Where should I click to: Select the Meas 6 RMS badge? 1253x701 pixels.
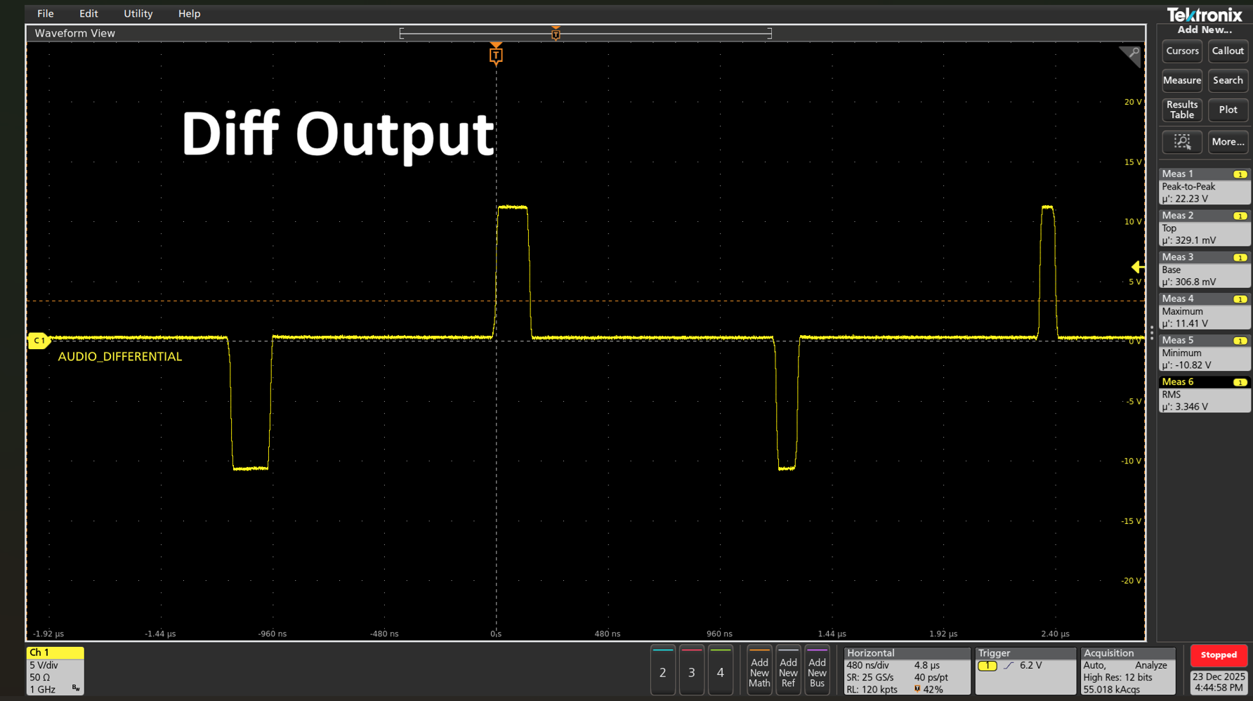(x=1204, y=394)
